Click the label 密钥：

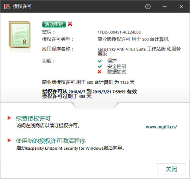tap(48, 32)
